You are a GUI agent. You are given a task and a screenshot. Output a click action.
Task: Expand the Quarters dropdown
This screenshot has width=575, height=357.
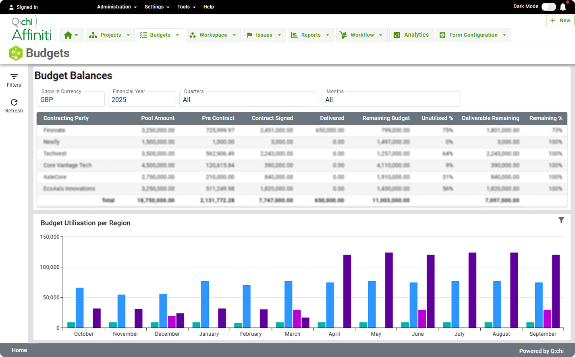click(249, 99)
